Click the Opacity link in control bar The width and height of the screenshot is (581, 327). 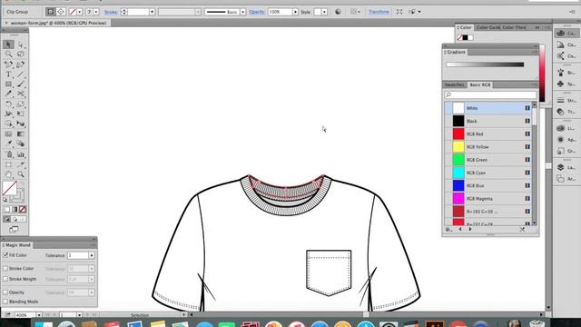pyautogui.click(x=256, y=12)
